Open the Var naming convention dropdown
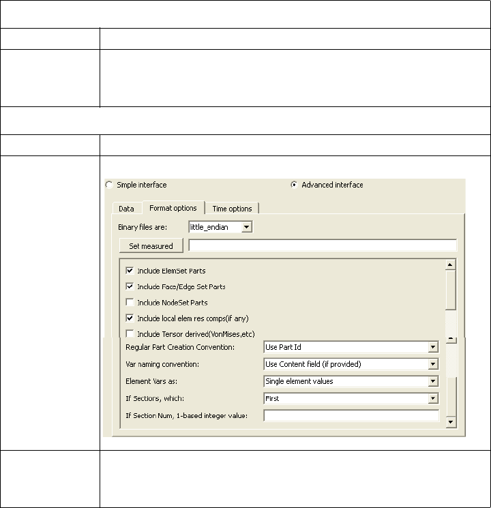Viewport: 491px width, 508px height. tap(433, 364)
